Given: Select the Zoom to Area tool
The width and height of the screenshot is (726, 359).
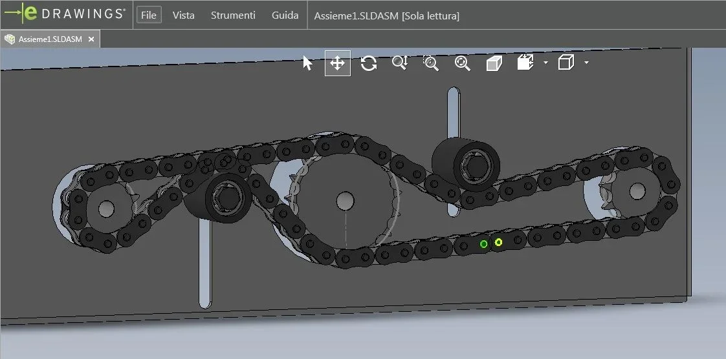Looking at the screenshot, I should pos(430,63).
